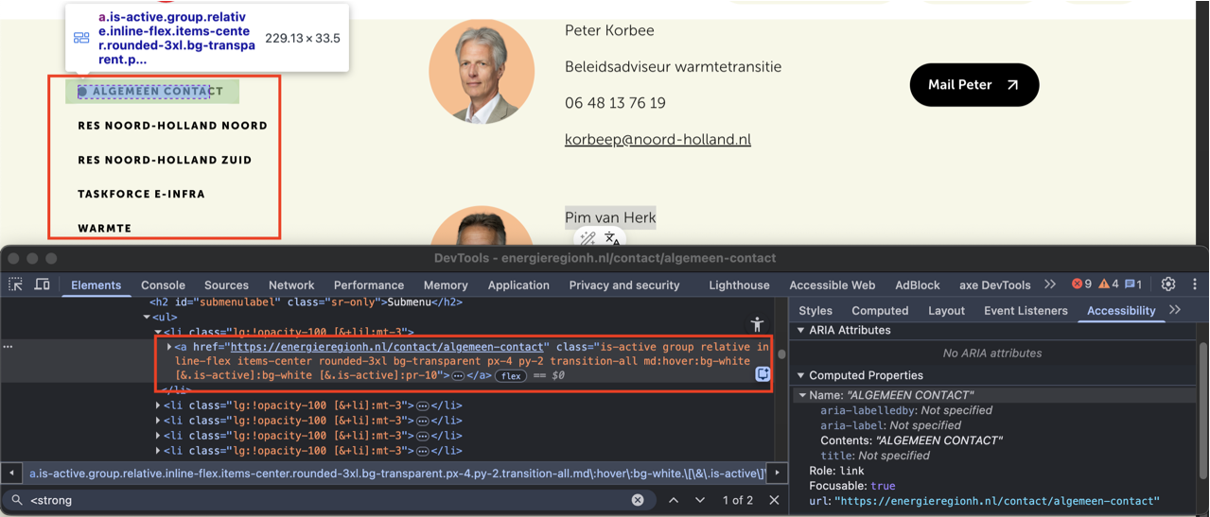Click the Mail Peter button
The width and height of the screenshot is (1210, 517).
[x=973, y=85]
